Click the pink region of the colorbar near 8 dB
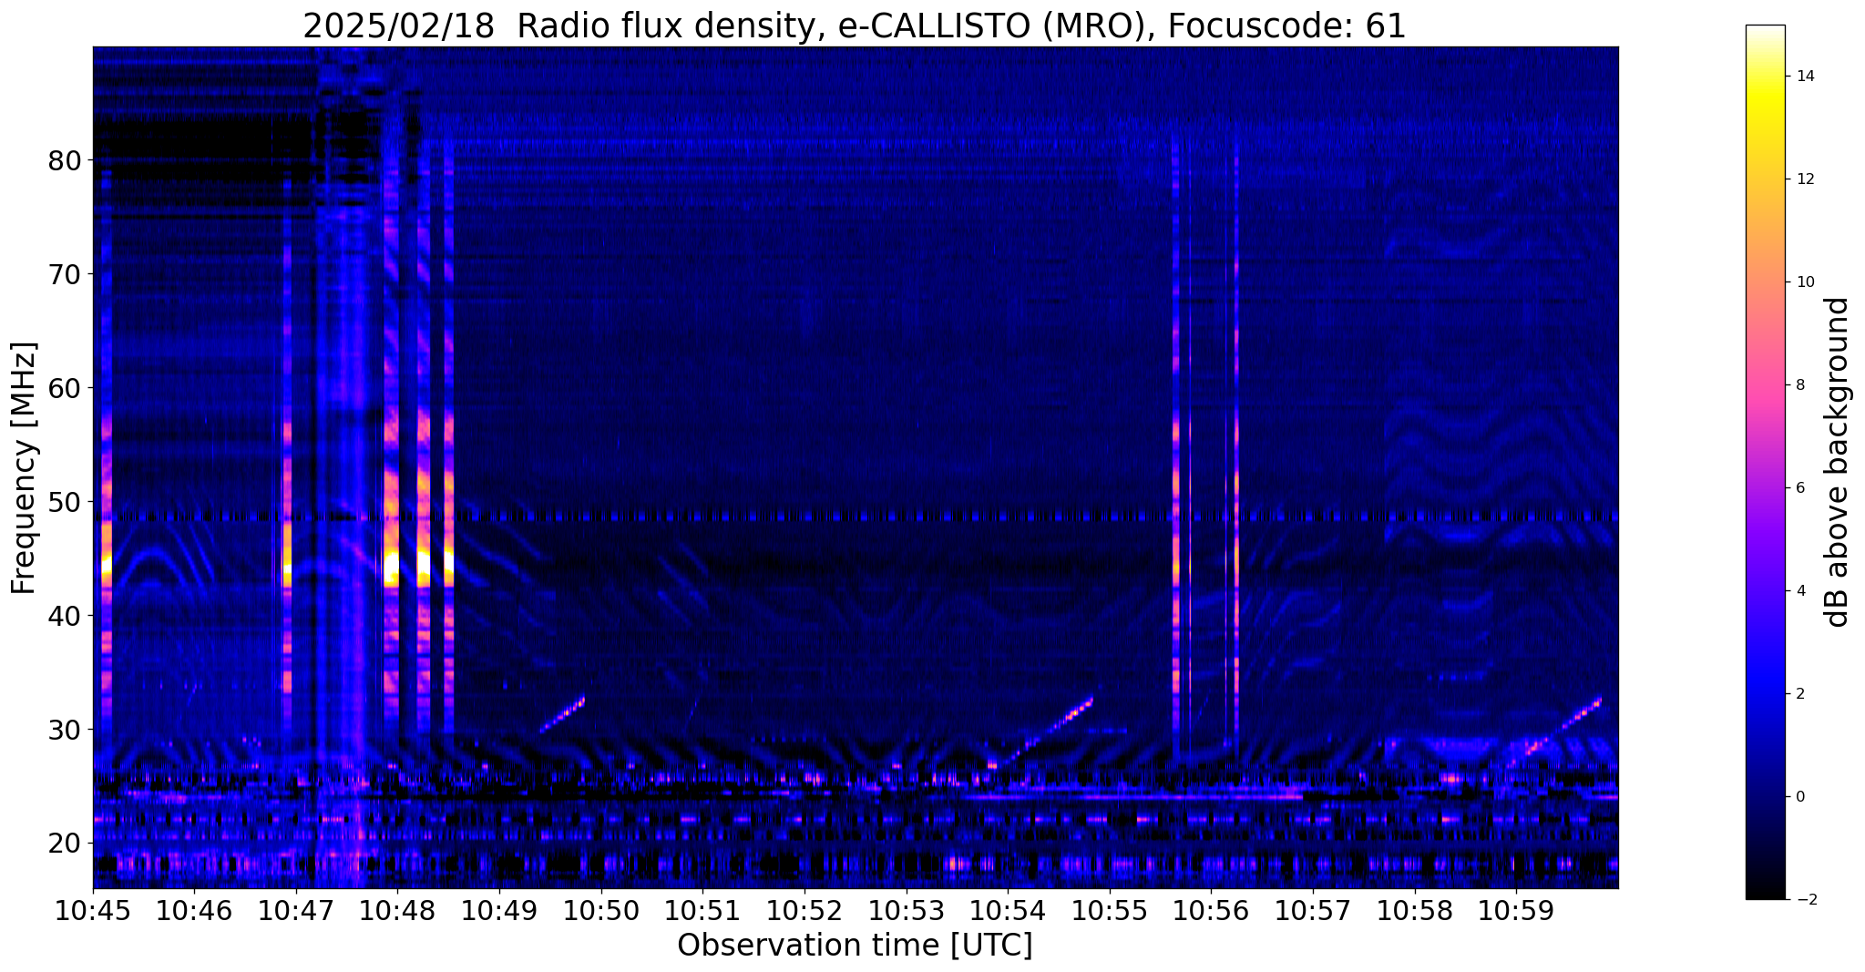The image size is (1865, 972). [x=1765, y=385]
